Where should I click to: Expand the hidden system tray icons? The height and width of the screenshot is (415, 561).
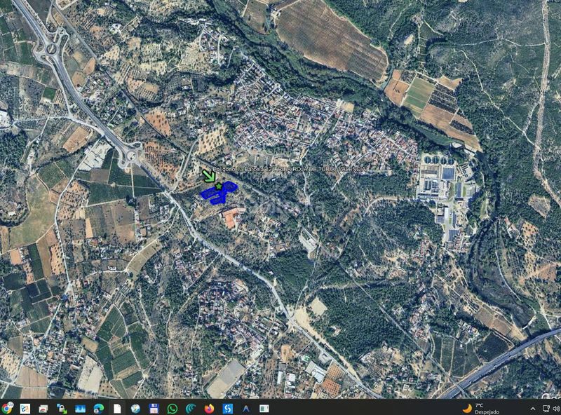point(533,409)
